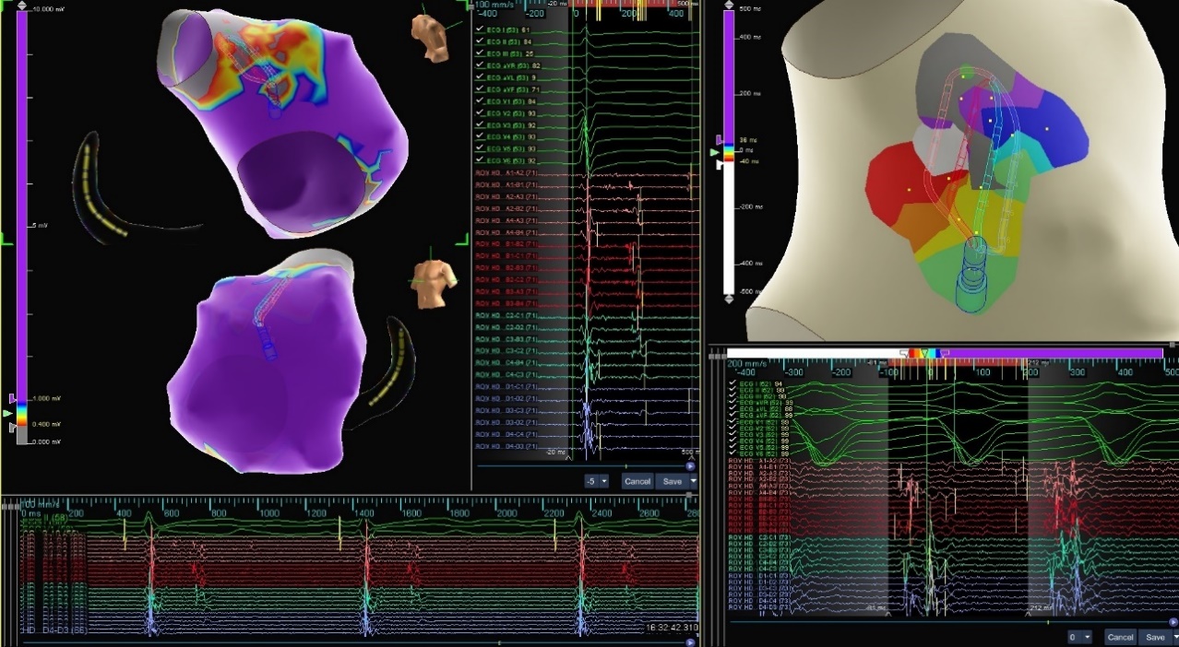Open the Save dropdown arrow in upper signal panel
1179x647 pixels.
point(693,481)
